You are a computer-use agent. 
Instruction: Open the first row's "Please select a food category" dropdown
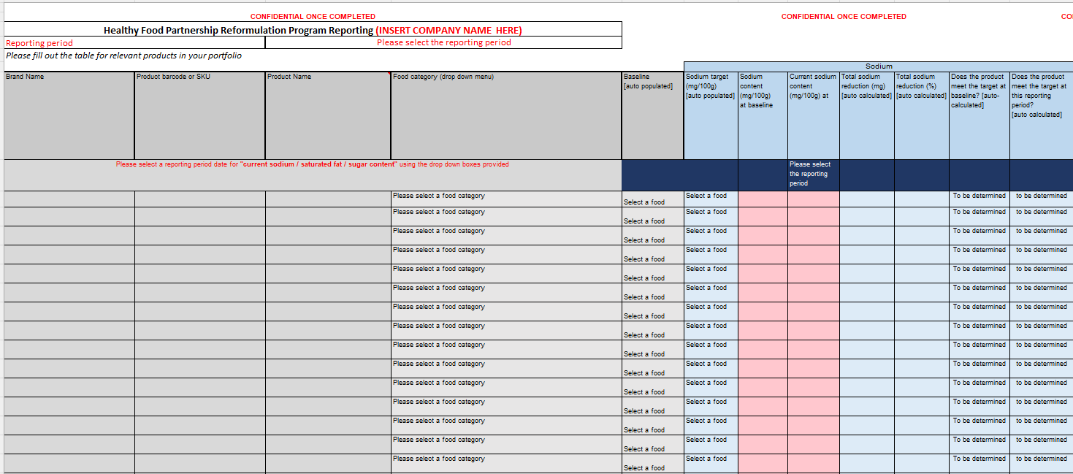tap(506, 199)
